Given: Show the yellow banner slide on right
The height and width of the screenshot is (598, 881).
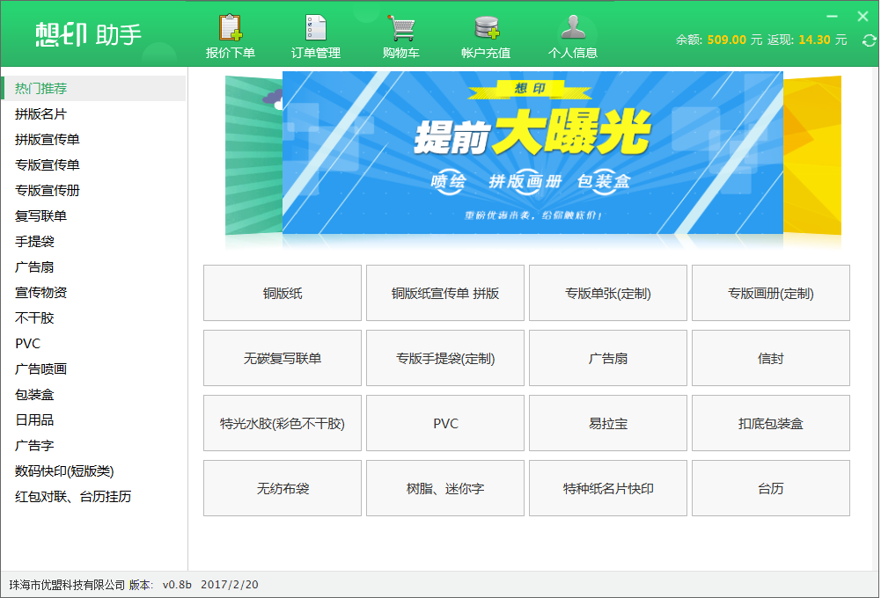Looking at the screenshot, I should [811, 156].
